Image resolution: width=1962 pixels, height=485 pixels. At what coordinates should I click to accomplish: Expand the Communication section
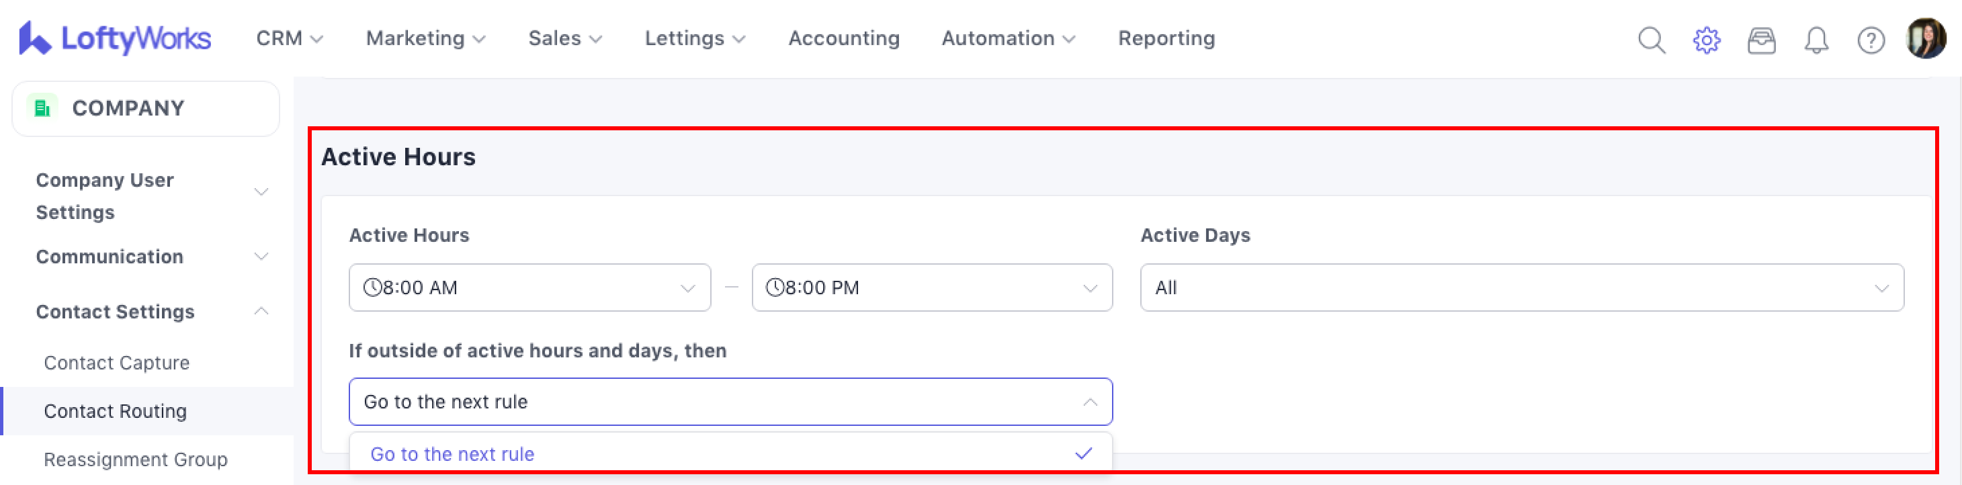tap(261, 257)
